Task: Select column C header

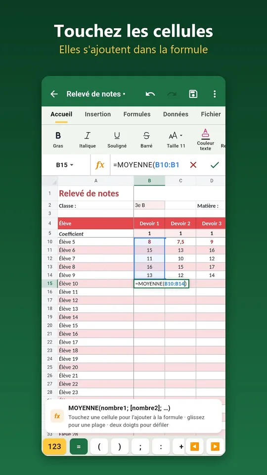Action: pyautogui.click(x=180, y=181)
